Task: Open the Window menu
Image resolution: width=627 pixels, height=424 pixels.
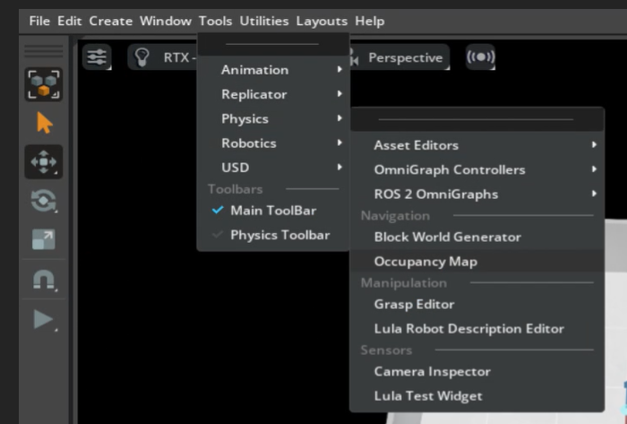Action: point(166,21)
